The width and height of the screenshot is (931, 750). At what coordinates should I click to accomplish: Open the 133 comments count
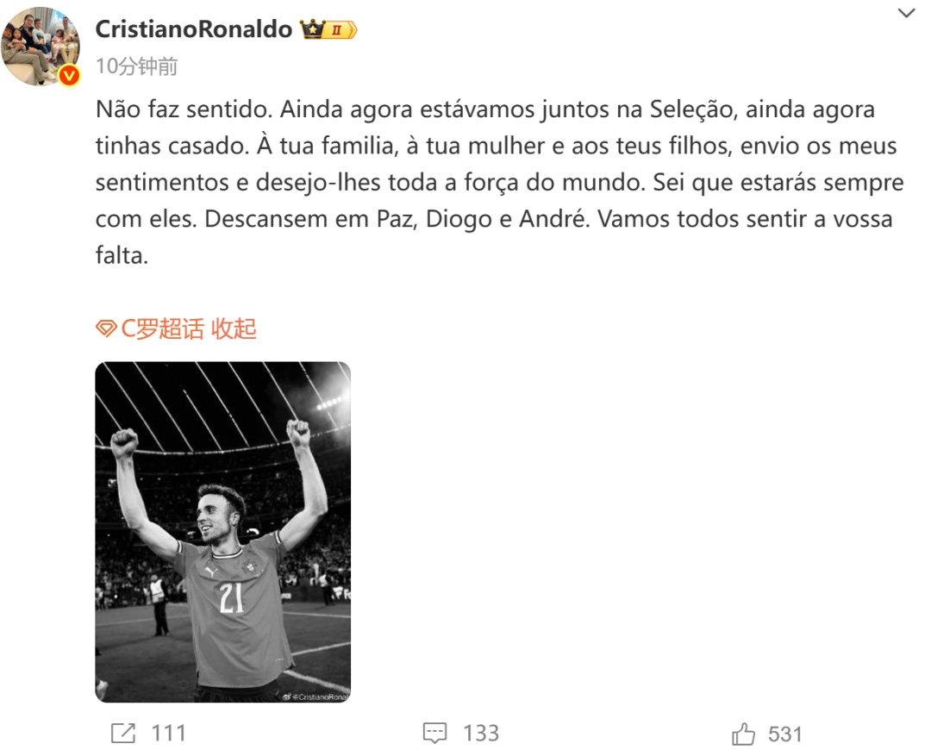tap(481, 734)
